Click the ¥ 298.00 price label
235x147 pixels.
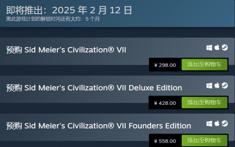(x=165, y=65)
